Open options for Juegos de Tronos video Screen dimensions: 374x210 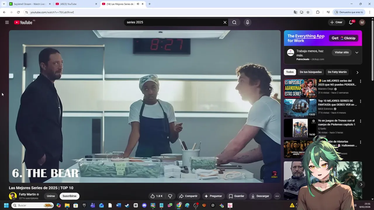click(x=360, y=121)
